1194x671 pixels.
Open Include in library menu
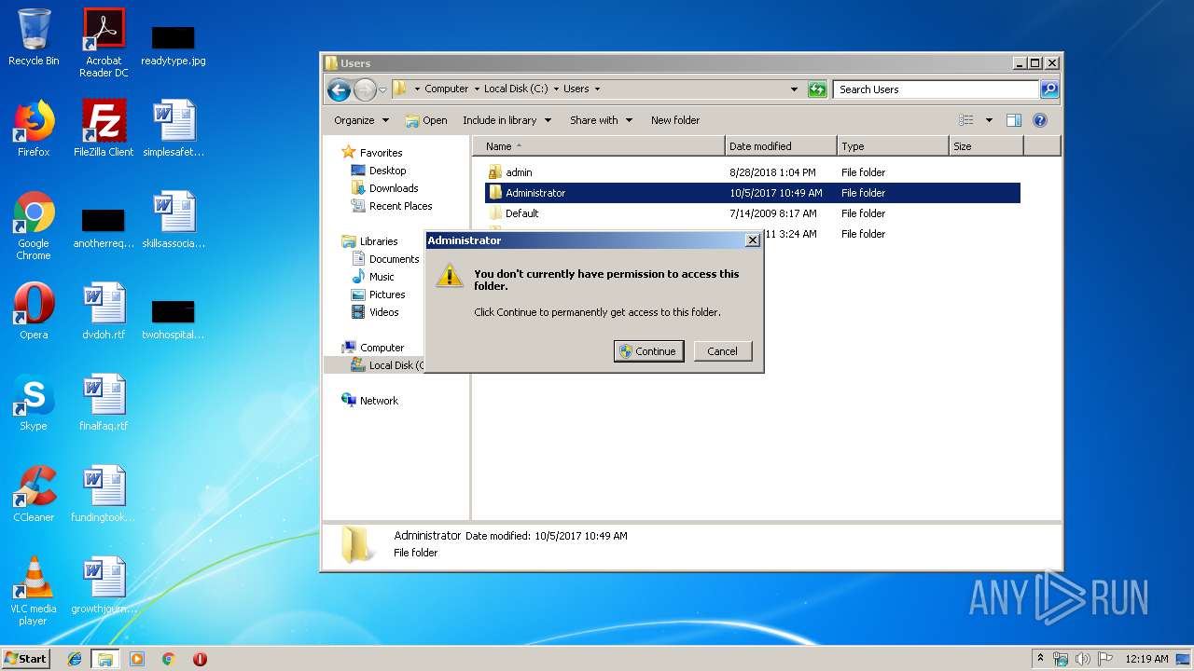click(507, 120)
